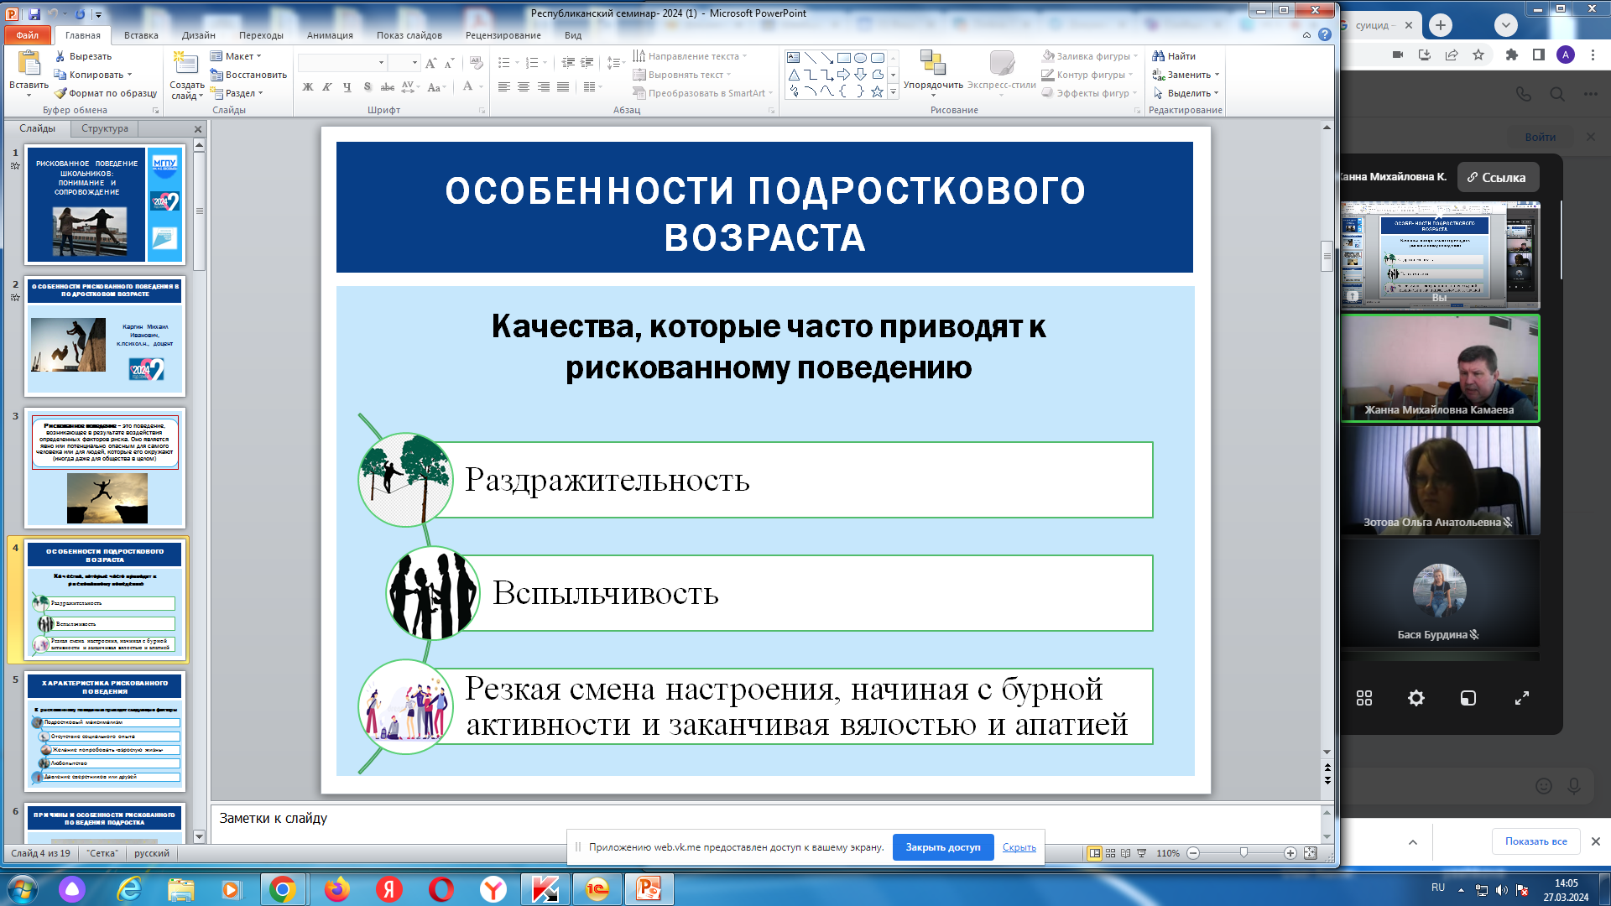Toggle italic К formatting
This screenshot has width=1611, height=906.
point(326,87)
